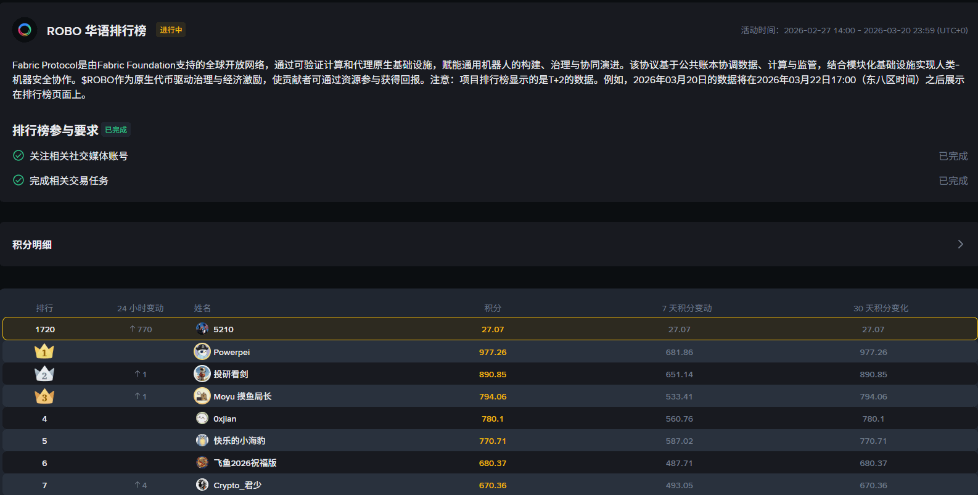Viewport: 978px width, 495px height.
Task: Click the avatar of Moyu 摸鱼局长
Action: [202, 396]
